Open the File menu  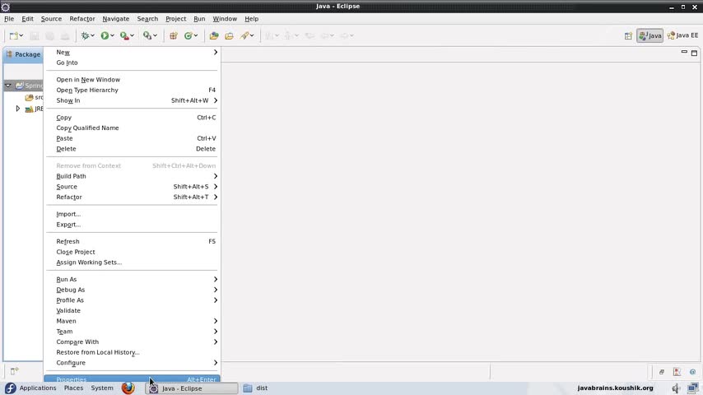tap(9, 19)
